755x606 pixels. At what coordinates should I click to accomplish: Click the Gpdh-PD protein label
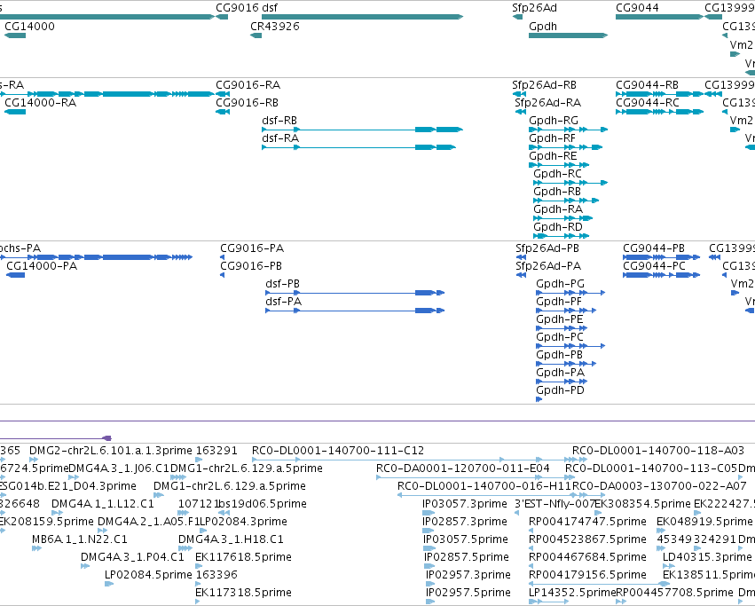[x=560, y=390]
